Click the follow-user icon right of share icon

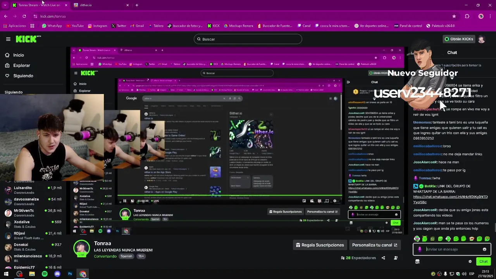click(x=396, y=258)
